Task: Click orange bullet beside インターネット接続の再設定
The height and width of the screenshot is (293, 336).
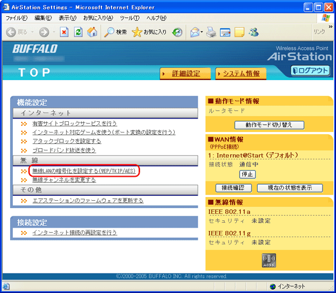Action: [24, 233]
